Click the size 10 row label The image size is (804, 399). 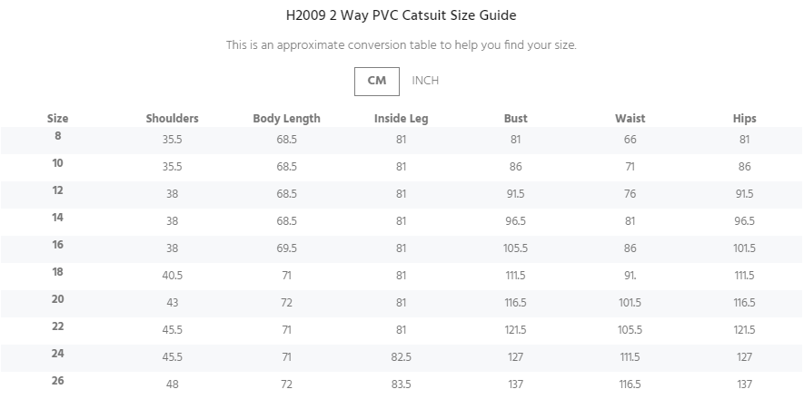coord(58,163)
